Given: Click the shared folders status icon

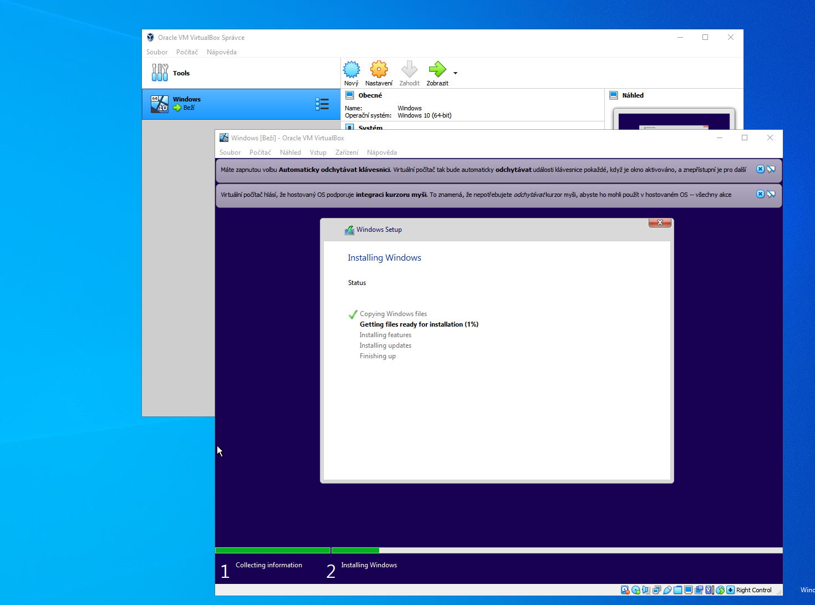Looking at the screenshot, I should pos(678,590).
